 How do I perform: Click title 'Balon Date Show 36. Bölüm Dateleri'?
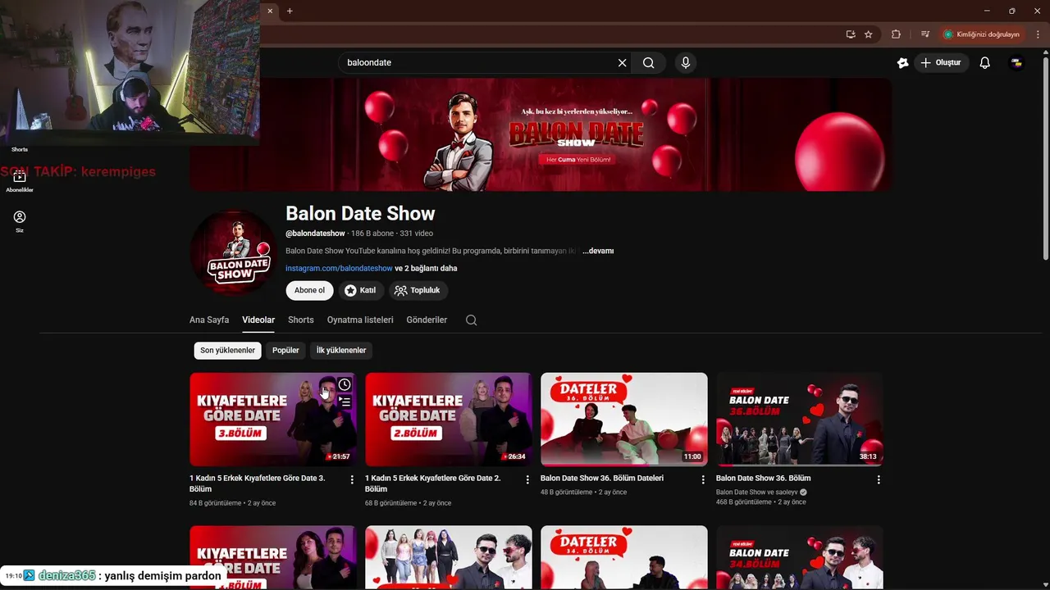click(602, 478)
